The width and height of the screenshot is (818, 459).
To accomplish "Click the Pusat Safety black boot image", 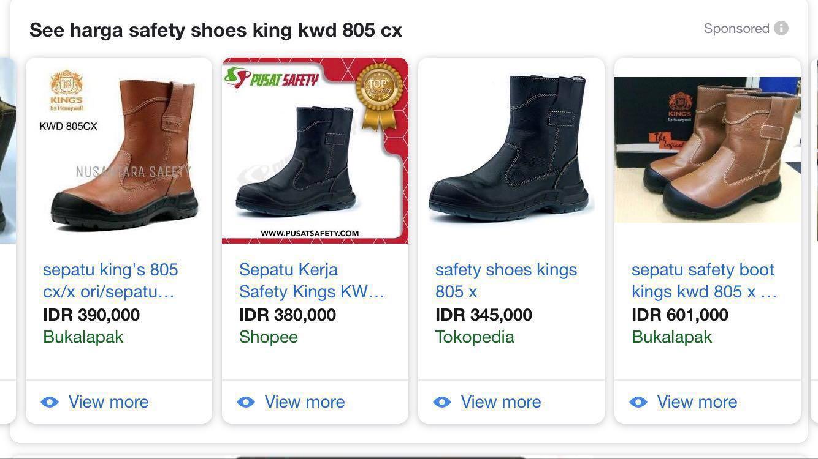I will [x=315, y=150].
